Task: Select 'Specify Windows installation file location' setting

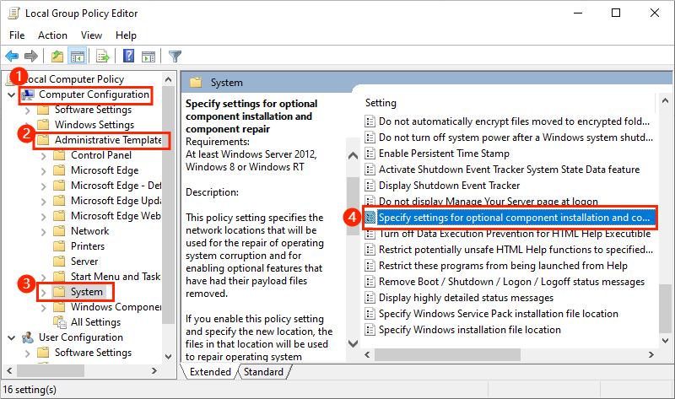Action: coord(470,330)
